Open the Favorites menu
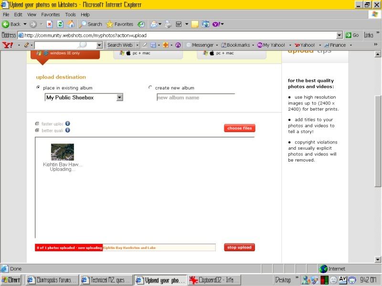The image size is (382, 286). (x=50, y=15)
